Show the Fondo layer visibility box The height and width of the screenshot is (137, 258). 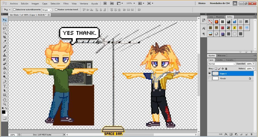tap(209, 78)
